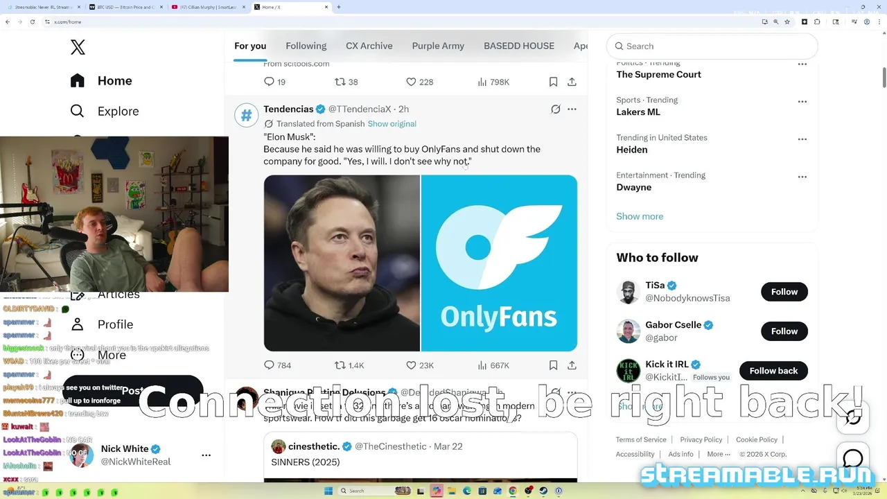Click the page vertical scrollbar
This screenshot has width=887, height=499.
pos(884,77)
